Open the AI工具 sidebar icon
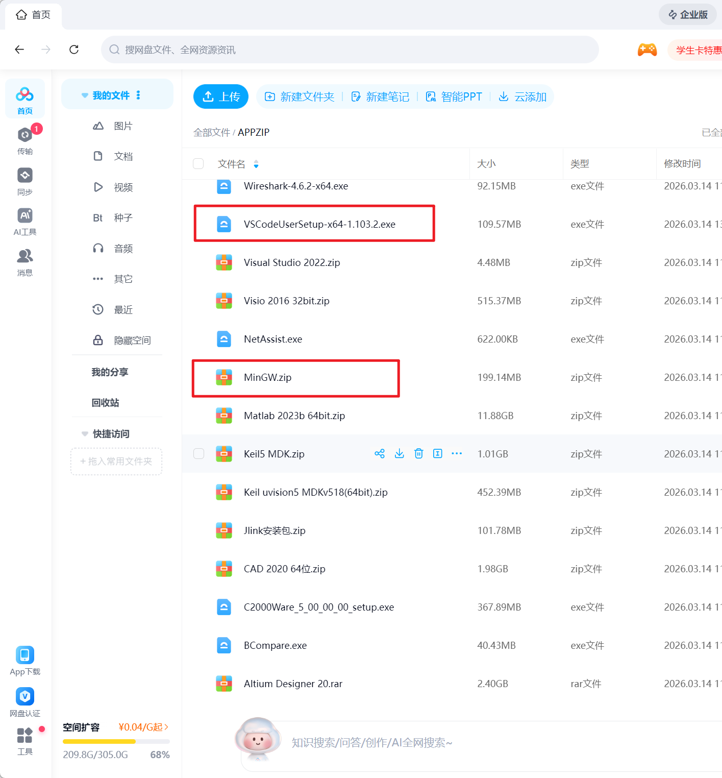Image resolution: width=722 pixels, height=778 pixels. tap(24, 221)
